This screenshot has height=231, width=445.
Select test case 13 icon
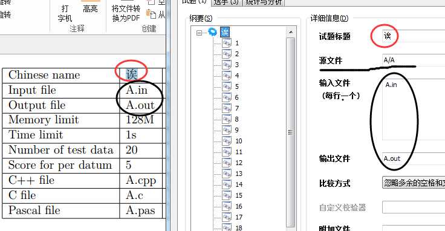pyautogui.click(x=227, y=174)
